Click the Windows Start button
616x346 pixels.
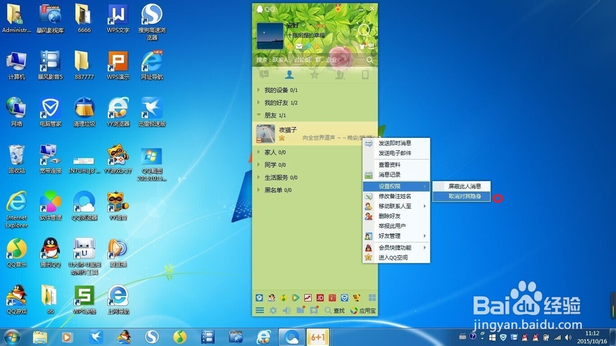(11, 337)
